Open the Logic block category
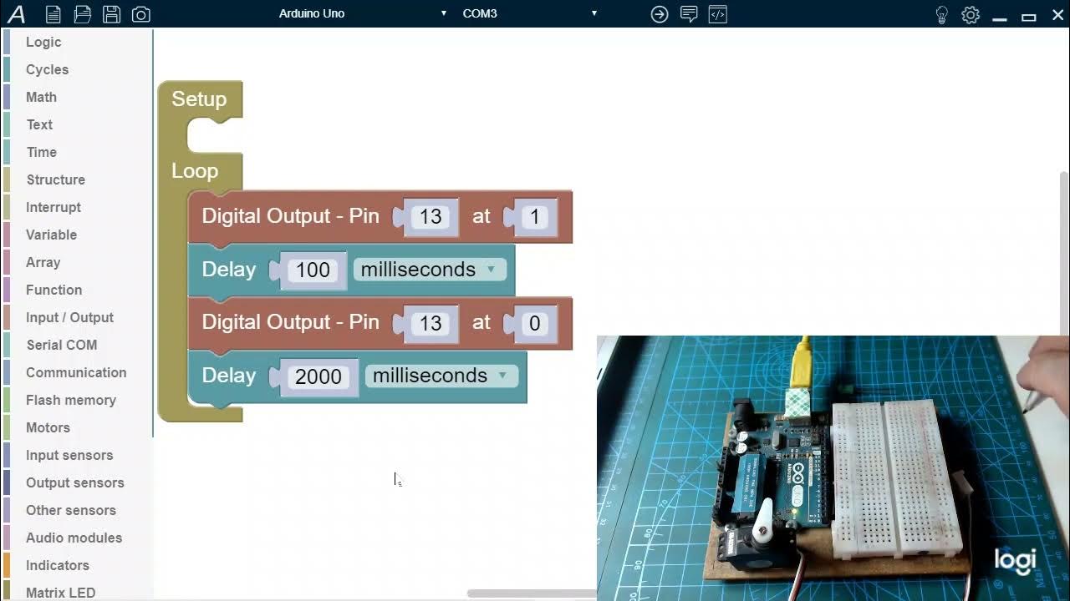Image resolution: width=1070 pixels, height=601 pixels. 43,42
